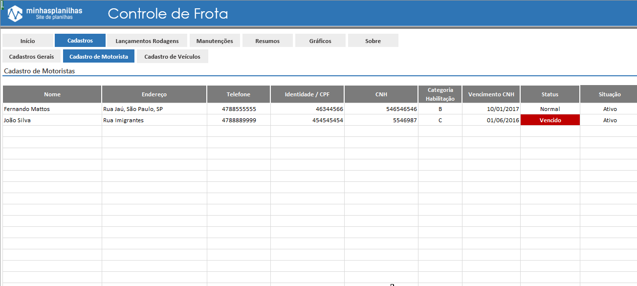Screen dimensions: 637x286
Task: Open the Sobre tab
Action: coord(373,41)
